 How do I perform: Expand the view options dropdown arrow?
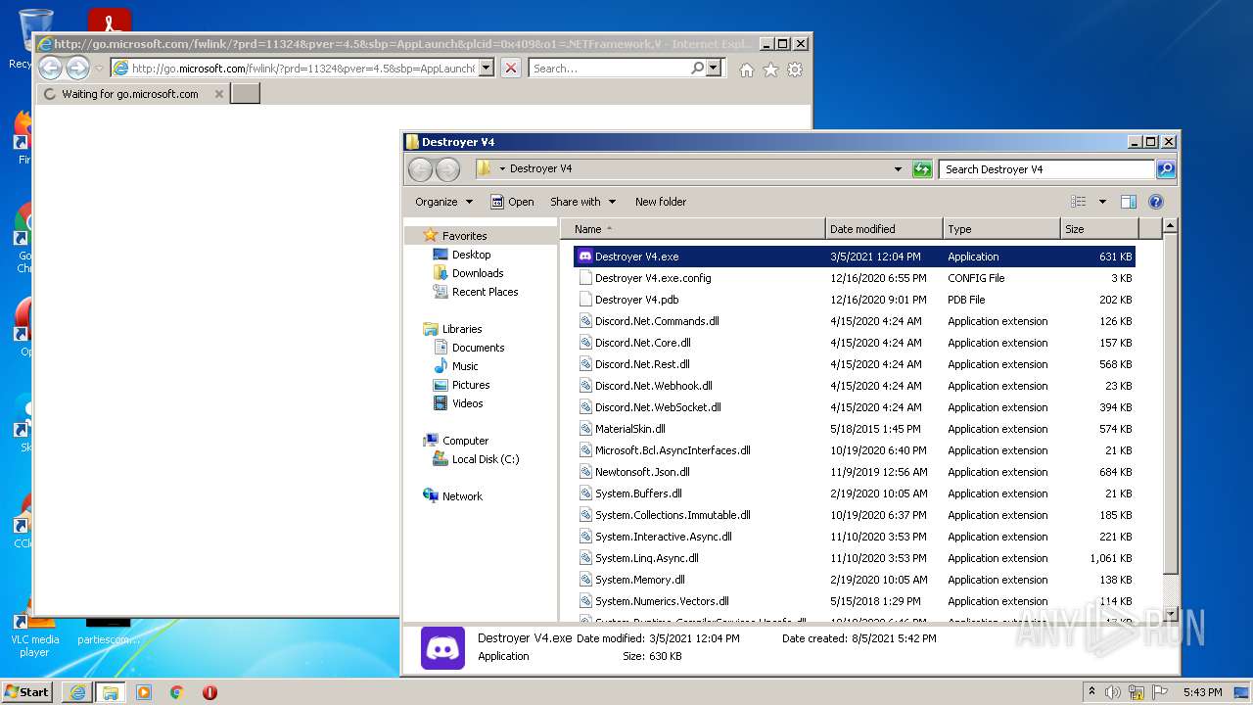(x=1102, y=202)
